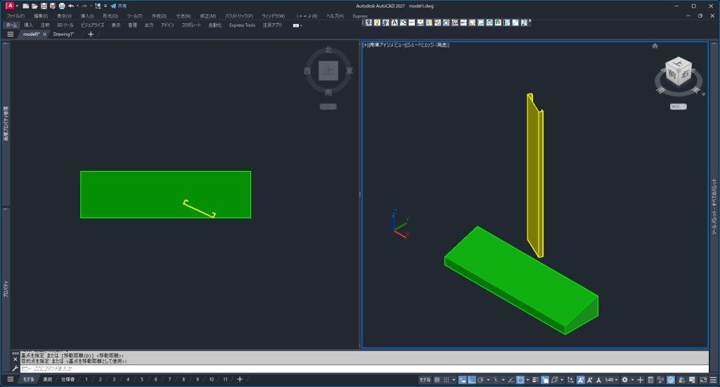Click the Open file folder icon
The width and height of the screenshot is (720, 387).
point(34,6)
